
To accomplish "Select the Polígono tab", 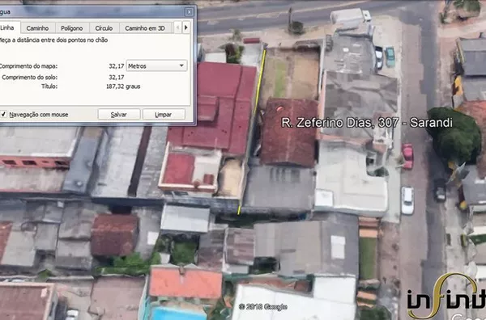I will pyautogui.click(x=71, y=28).
